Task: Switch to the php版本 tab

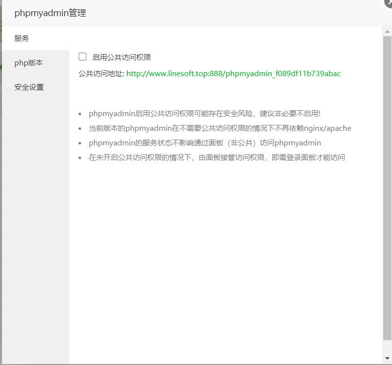Action: pos(36,63)
